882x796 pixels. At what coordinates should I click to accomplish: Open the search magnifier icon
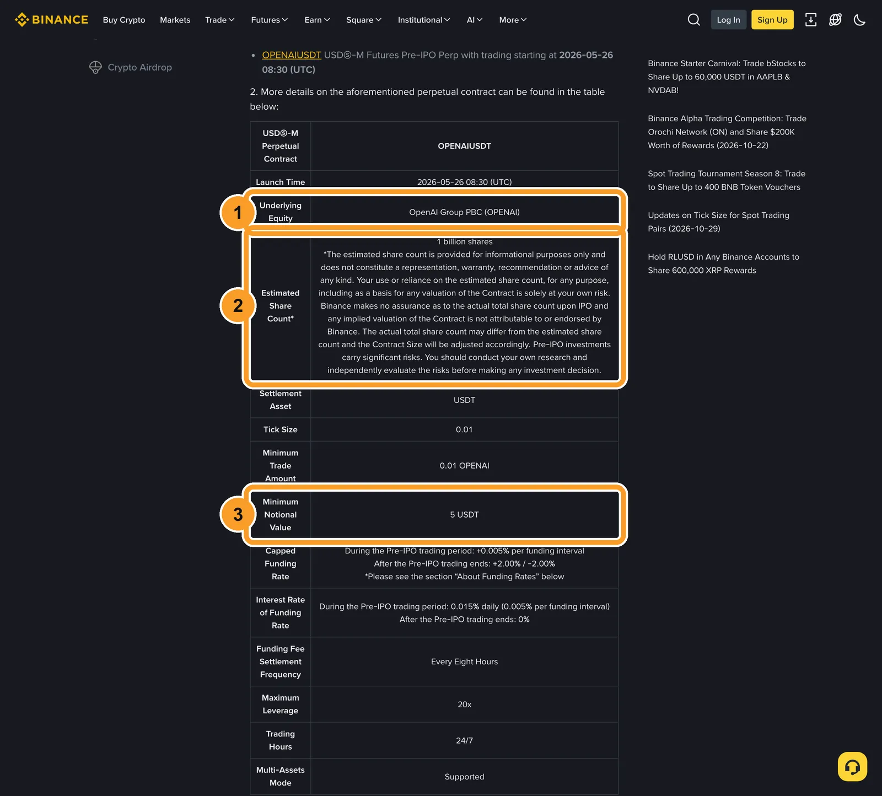click(x=693, y=20)
